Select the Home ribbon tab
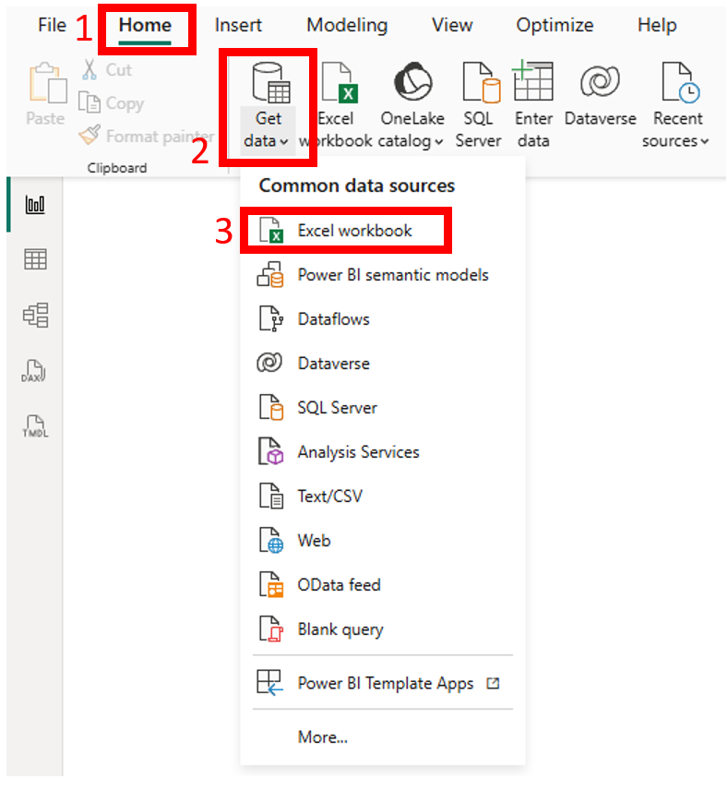Image resolution: width=728 pixels, height=790 pixels. click(x=145, y=25)
